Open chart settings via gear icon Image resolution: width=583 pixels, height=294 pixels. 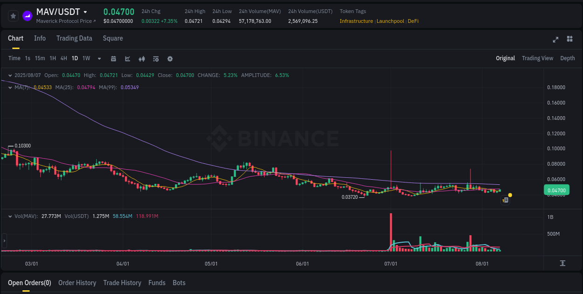(170, 58)
